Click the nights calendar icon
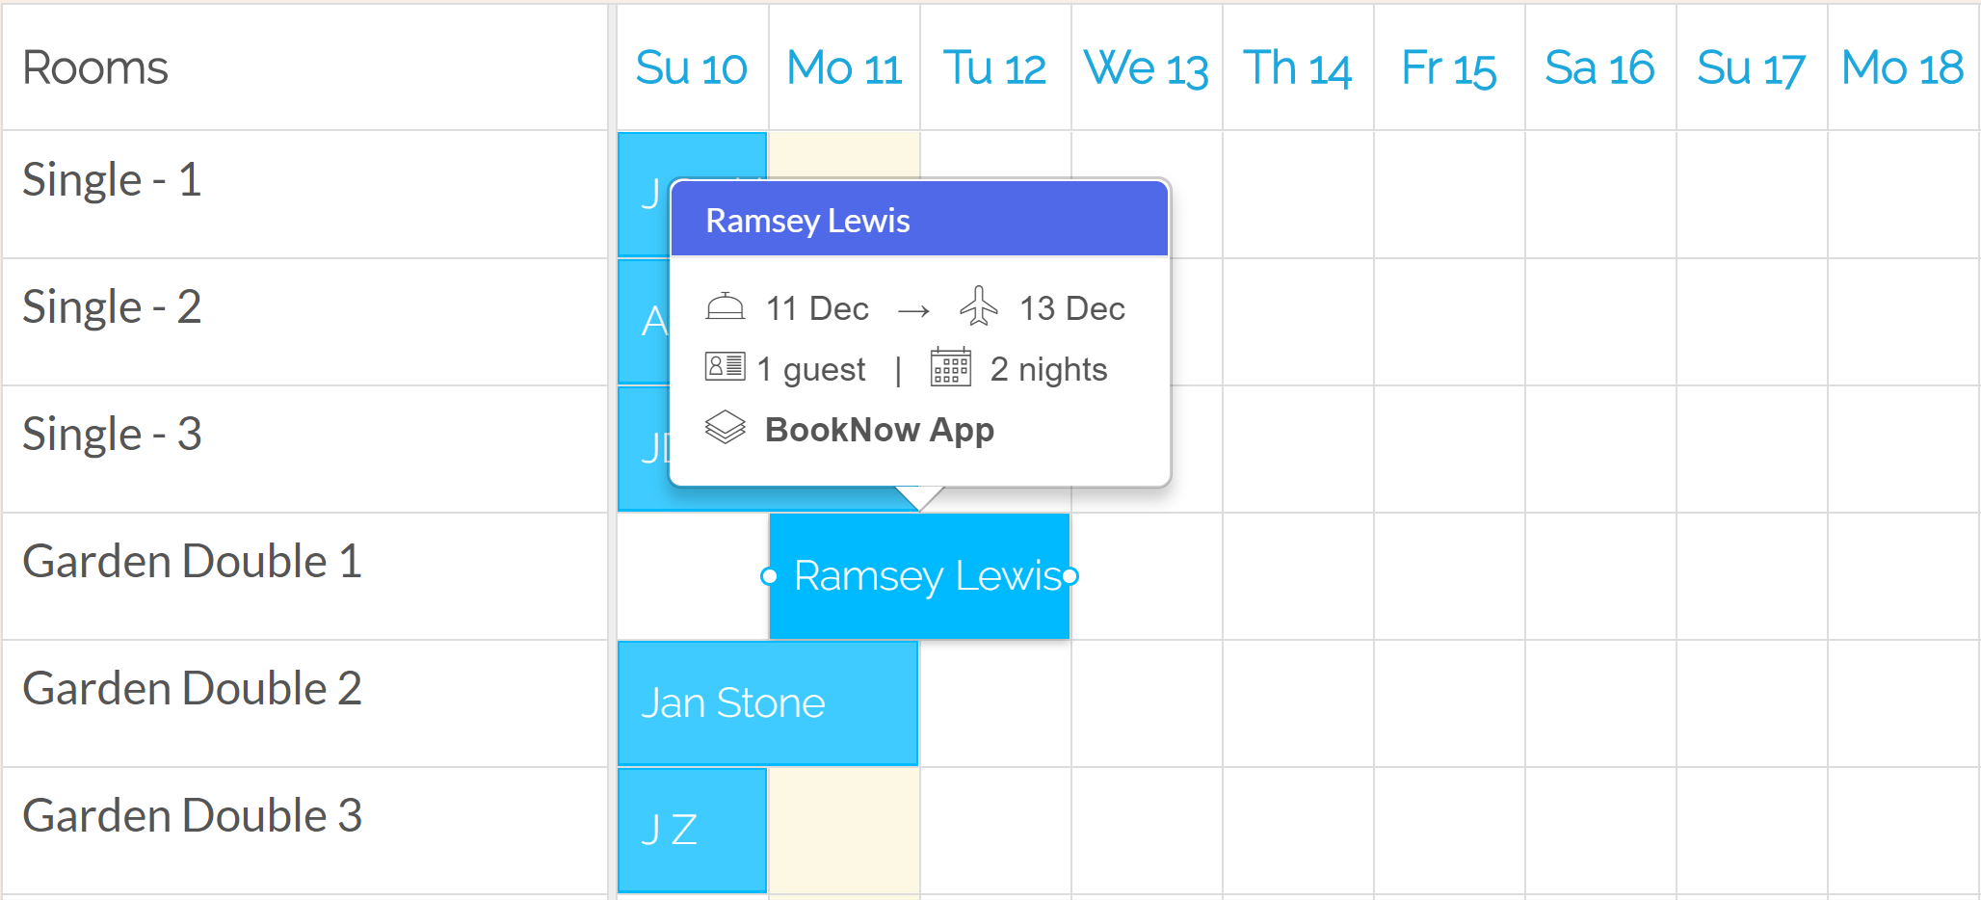 coord(950,367)
